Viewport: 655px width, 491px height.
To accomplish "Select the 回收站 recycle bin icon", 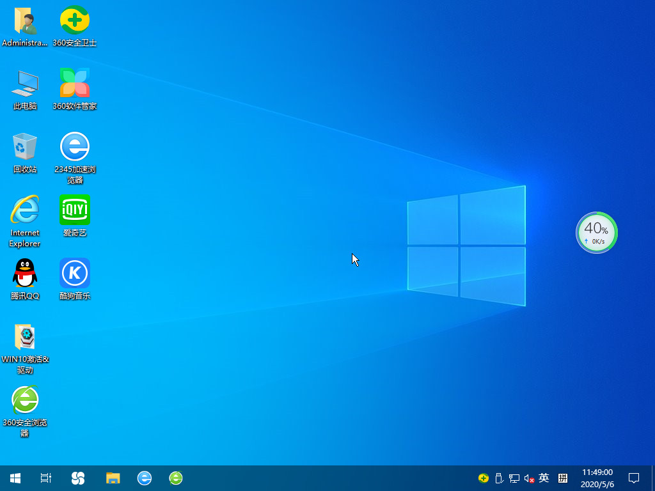I will click(25, 147).
